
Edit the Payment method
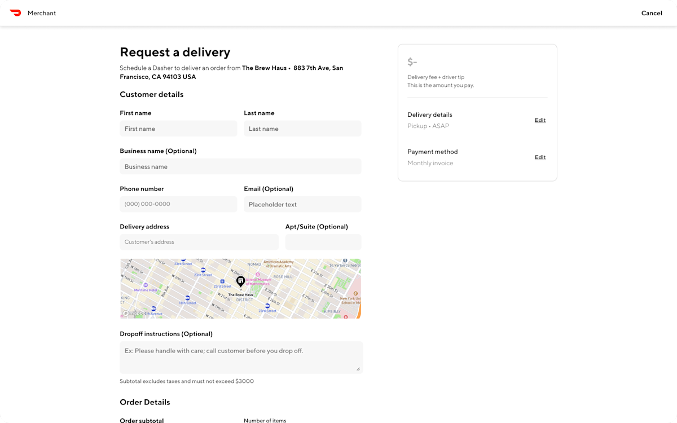[x=540, y=157]
